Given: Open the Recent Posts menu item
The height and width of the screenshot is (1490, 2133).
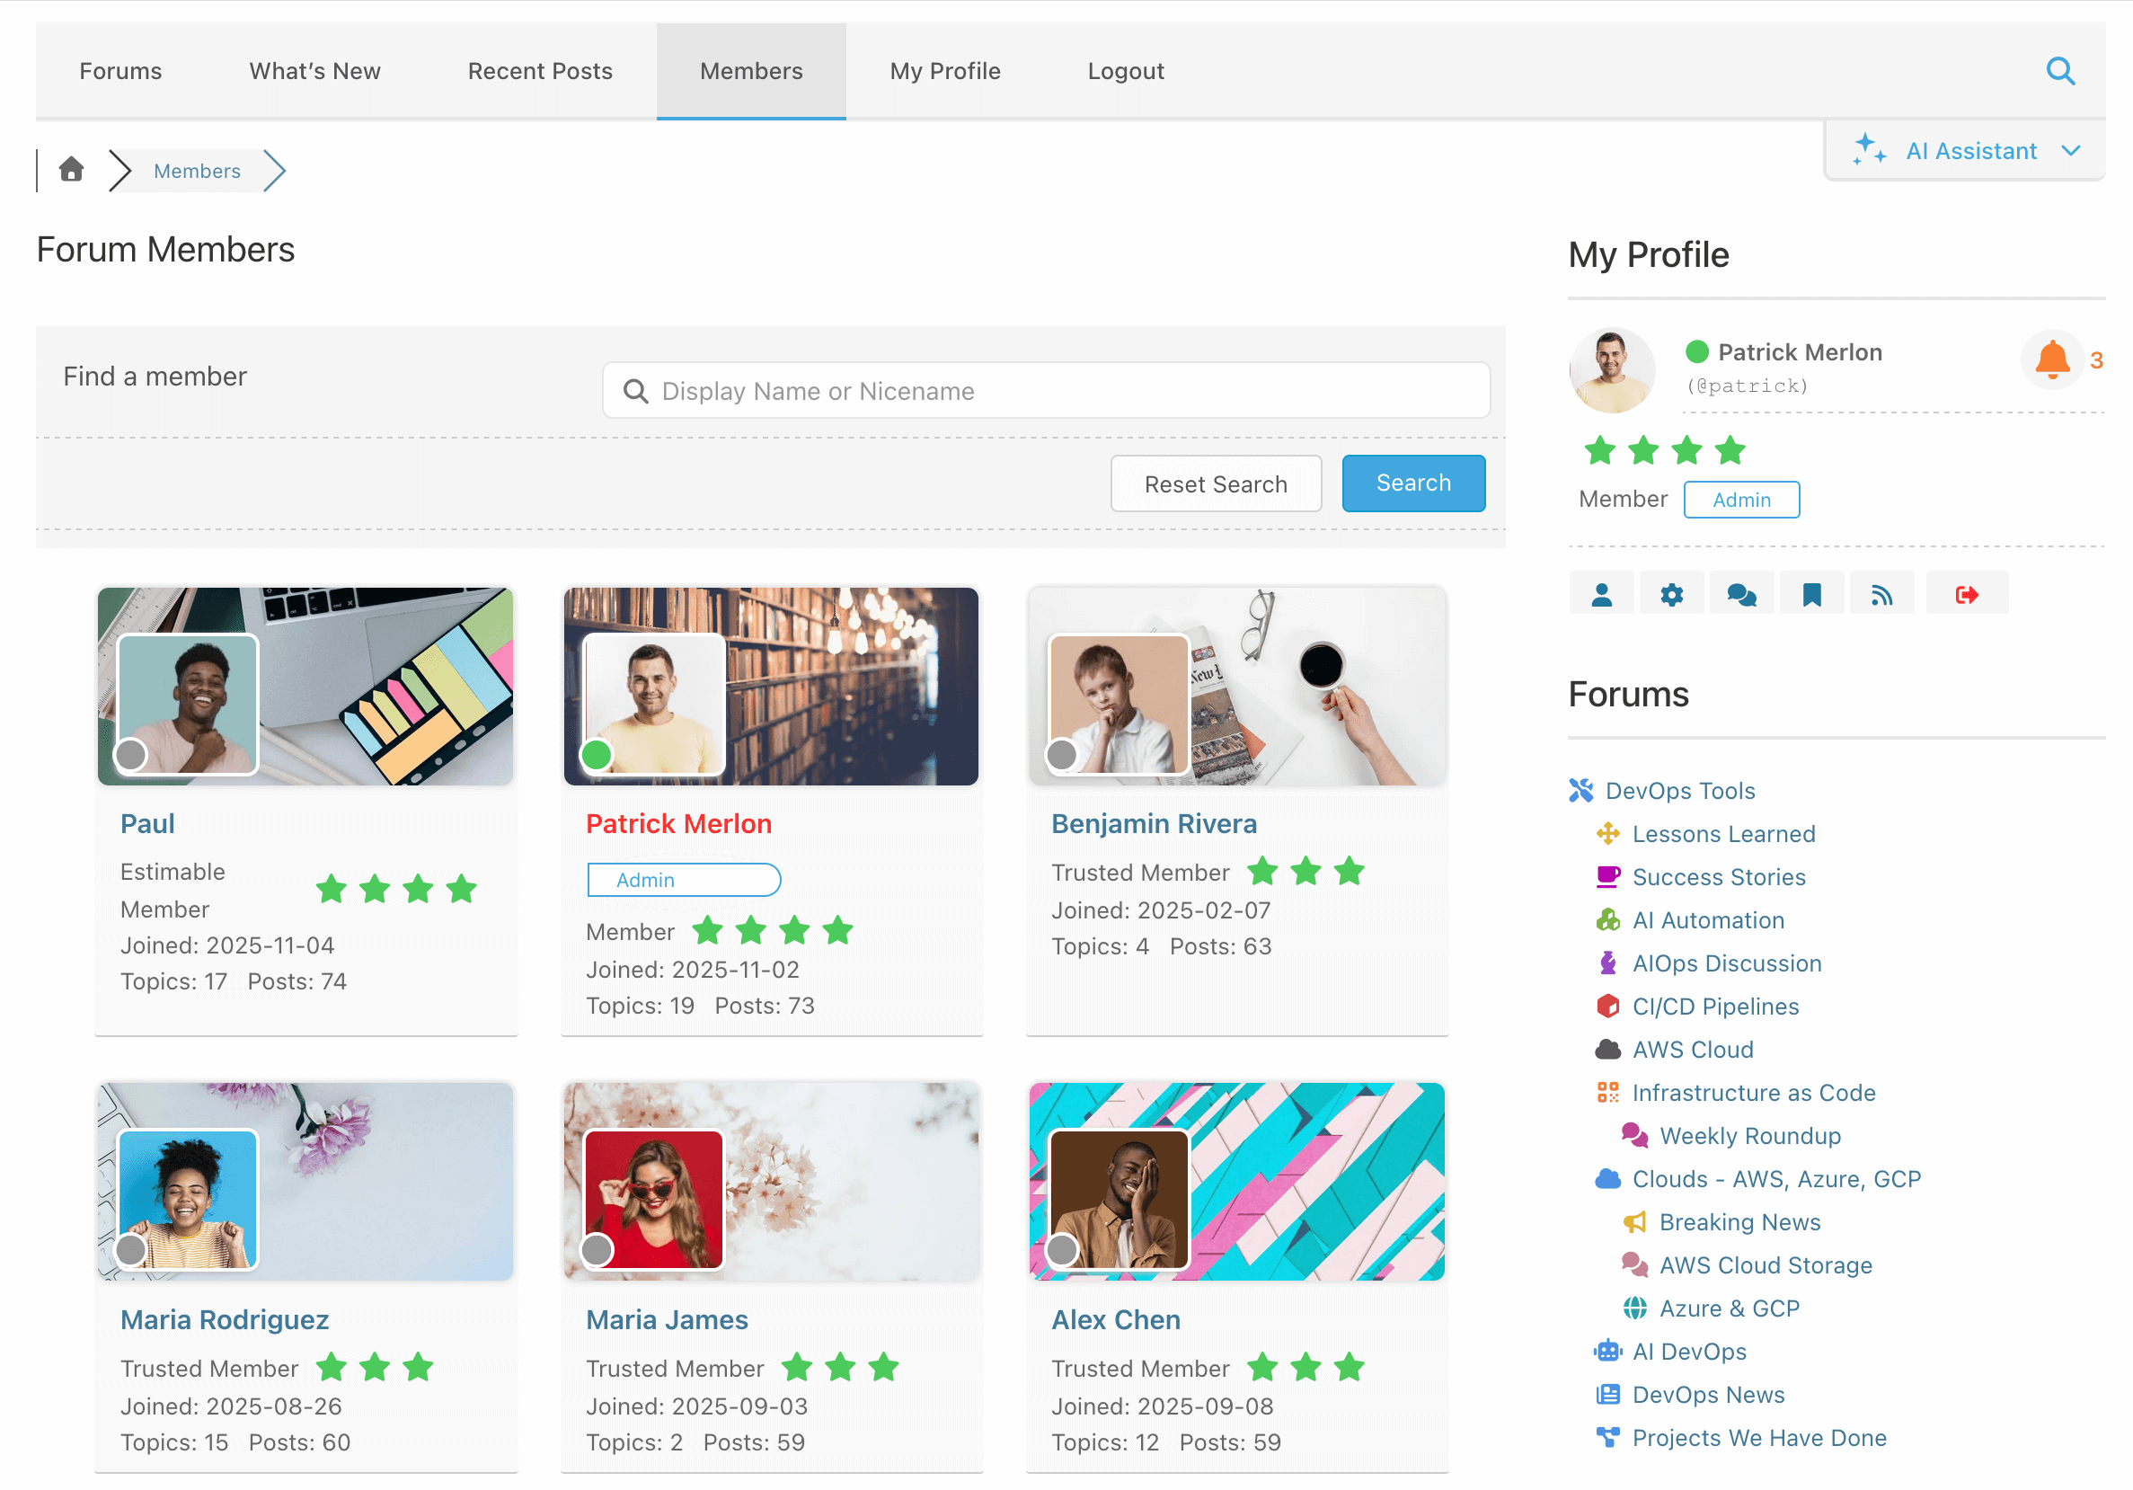Looking at the screenshot, I should [x=540, y=71].
